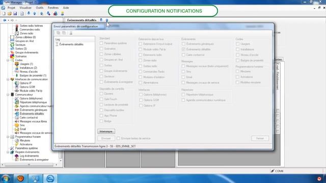The image size is (326, 183).
Task: Toggle the Sms checkbox under Messages
Action: pos(183,72)
